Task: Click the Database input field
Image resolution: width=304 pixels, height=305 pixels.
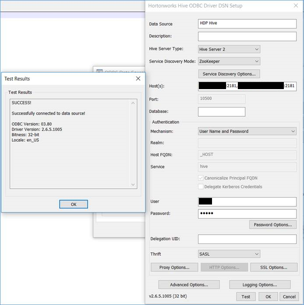Action: [x=222, y=112]
